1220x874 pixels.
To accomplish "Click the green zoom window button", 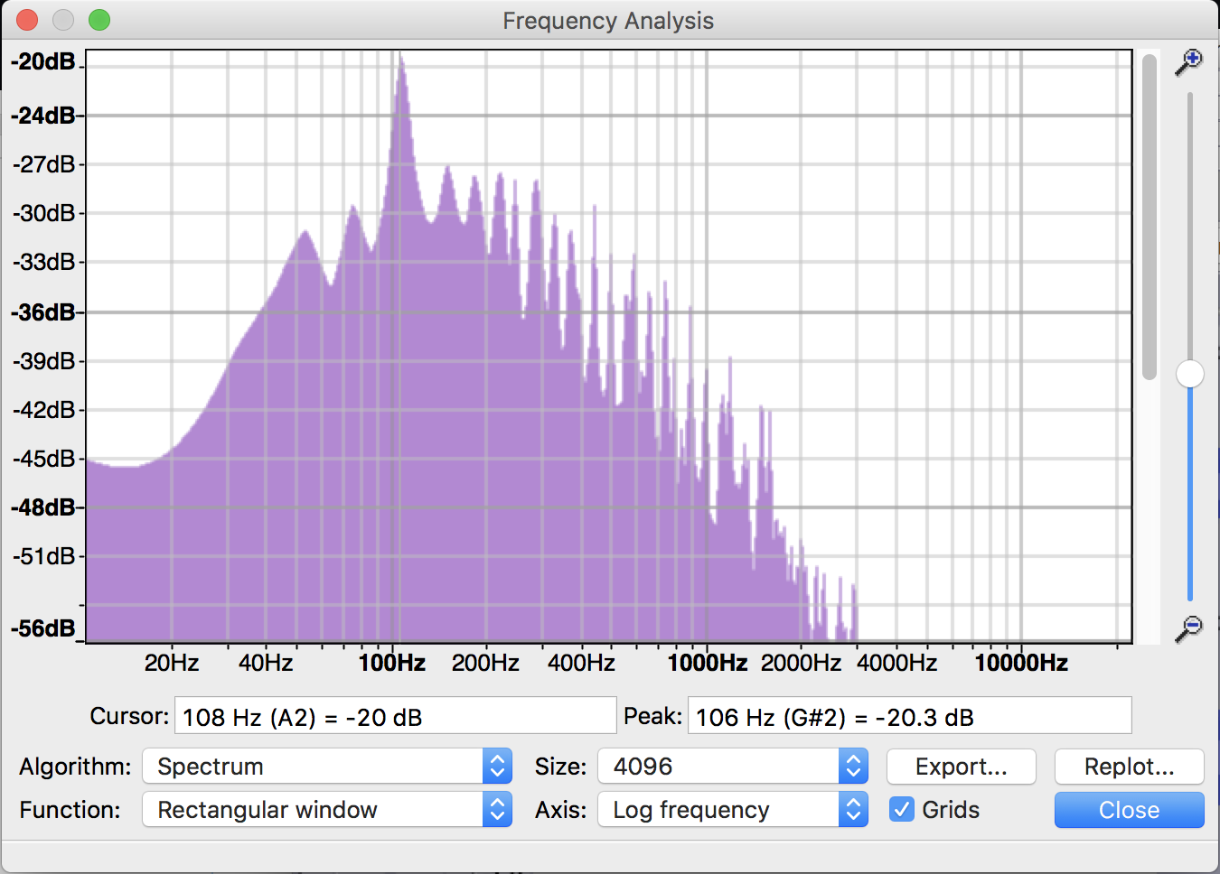I will 99,20.
